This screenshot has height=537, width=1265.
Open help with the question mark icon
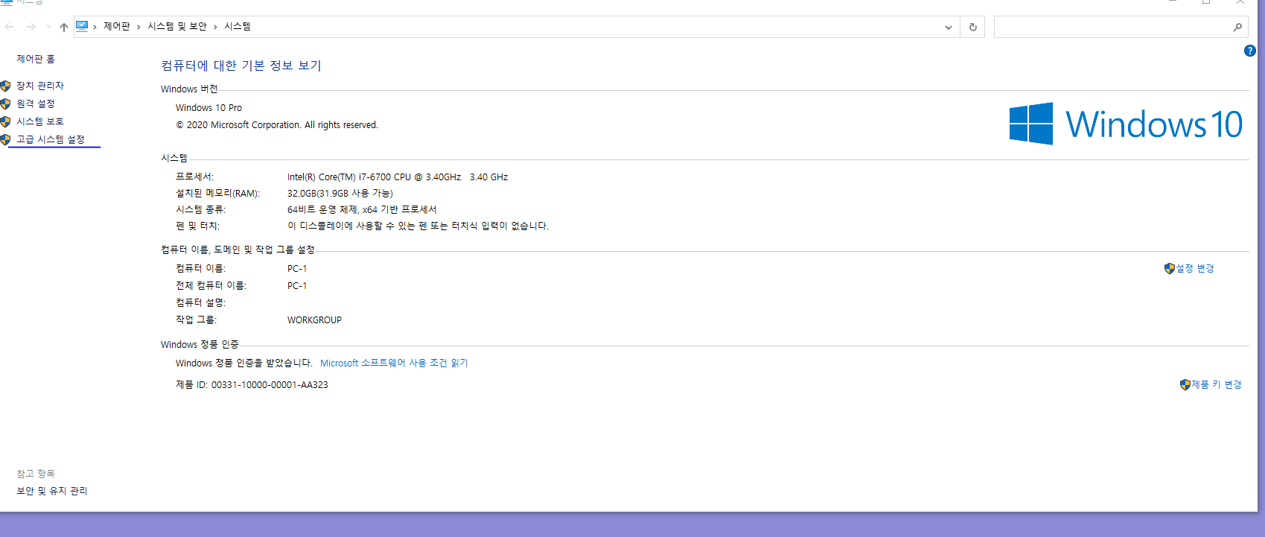[x=1250, y=51]
